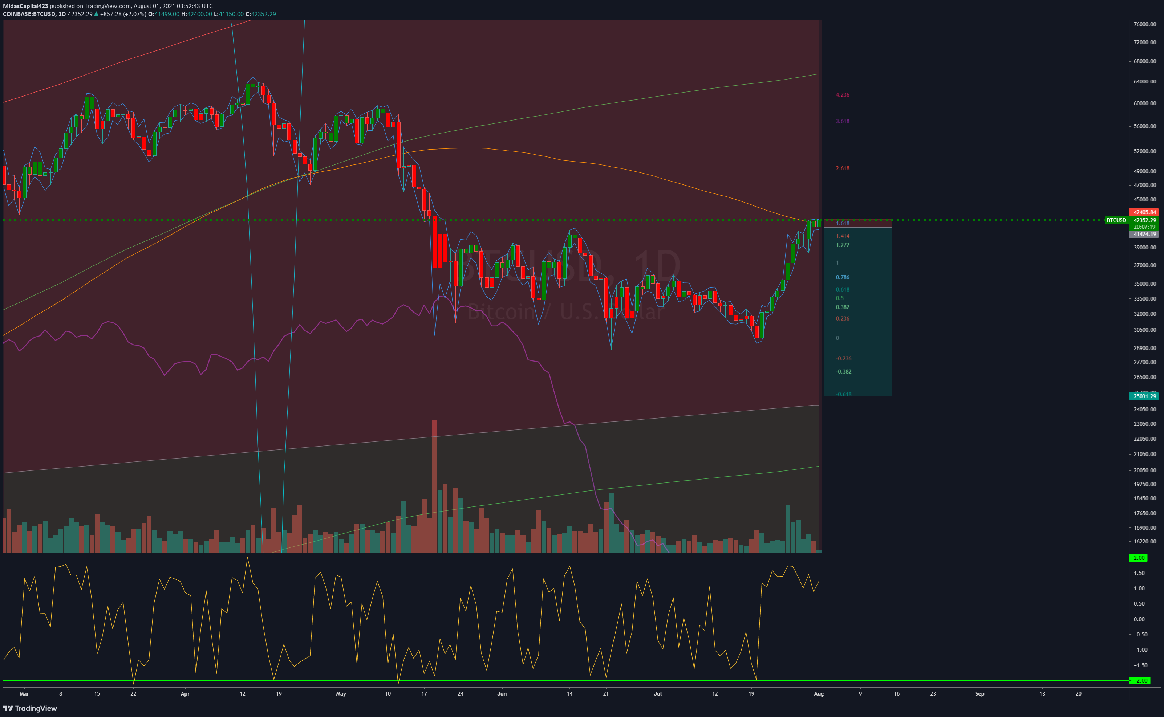Select the red 42405.84 price label

(1144, 212)
